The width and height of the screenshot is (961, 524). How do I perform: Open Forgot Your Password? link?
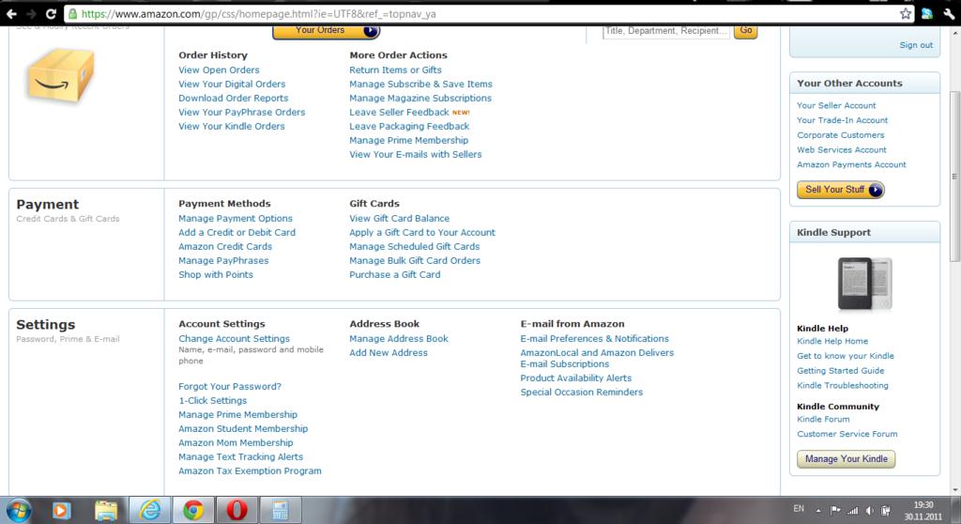point(230,387)
